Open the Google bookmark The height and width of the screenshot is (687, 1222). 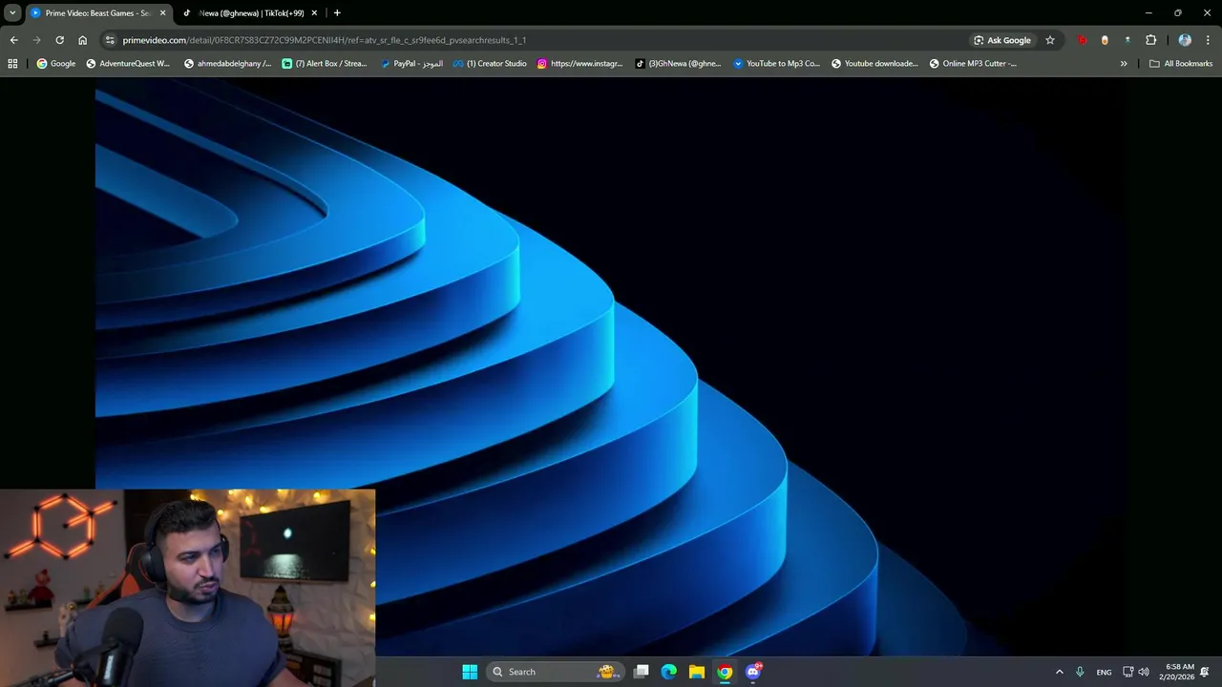55,64
